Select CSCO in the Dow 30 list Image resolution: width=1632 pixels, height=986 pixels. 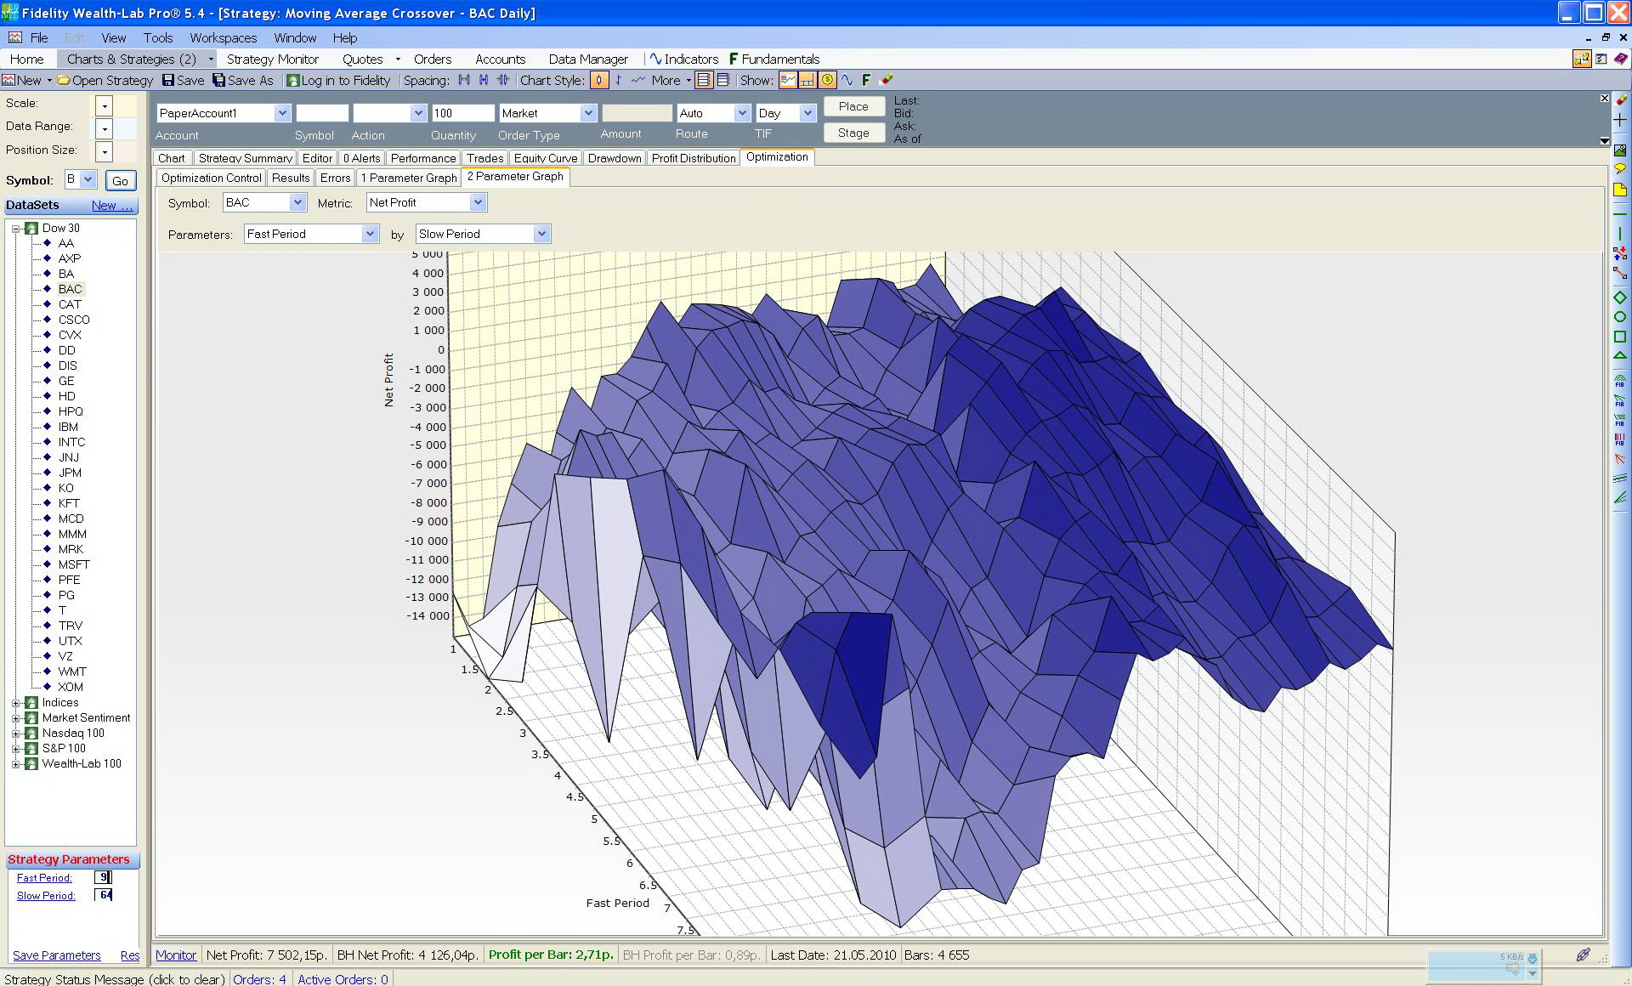point(74,320)
